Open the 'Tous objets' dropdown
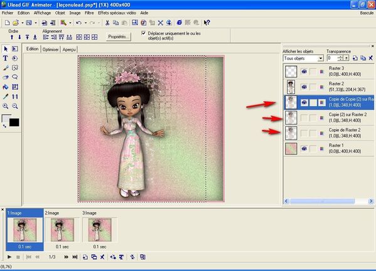376x271 pixels. (x=321, y=58)
